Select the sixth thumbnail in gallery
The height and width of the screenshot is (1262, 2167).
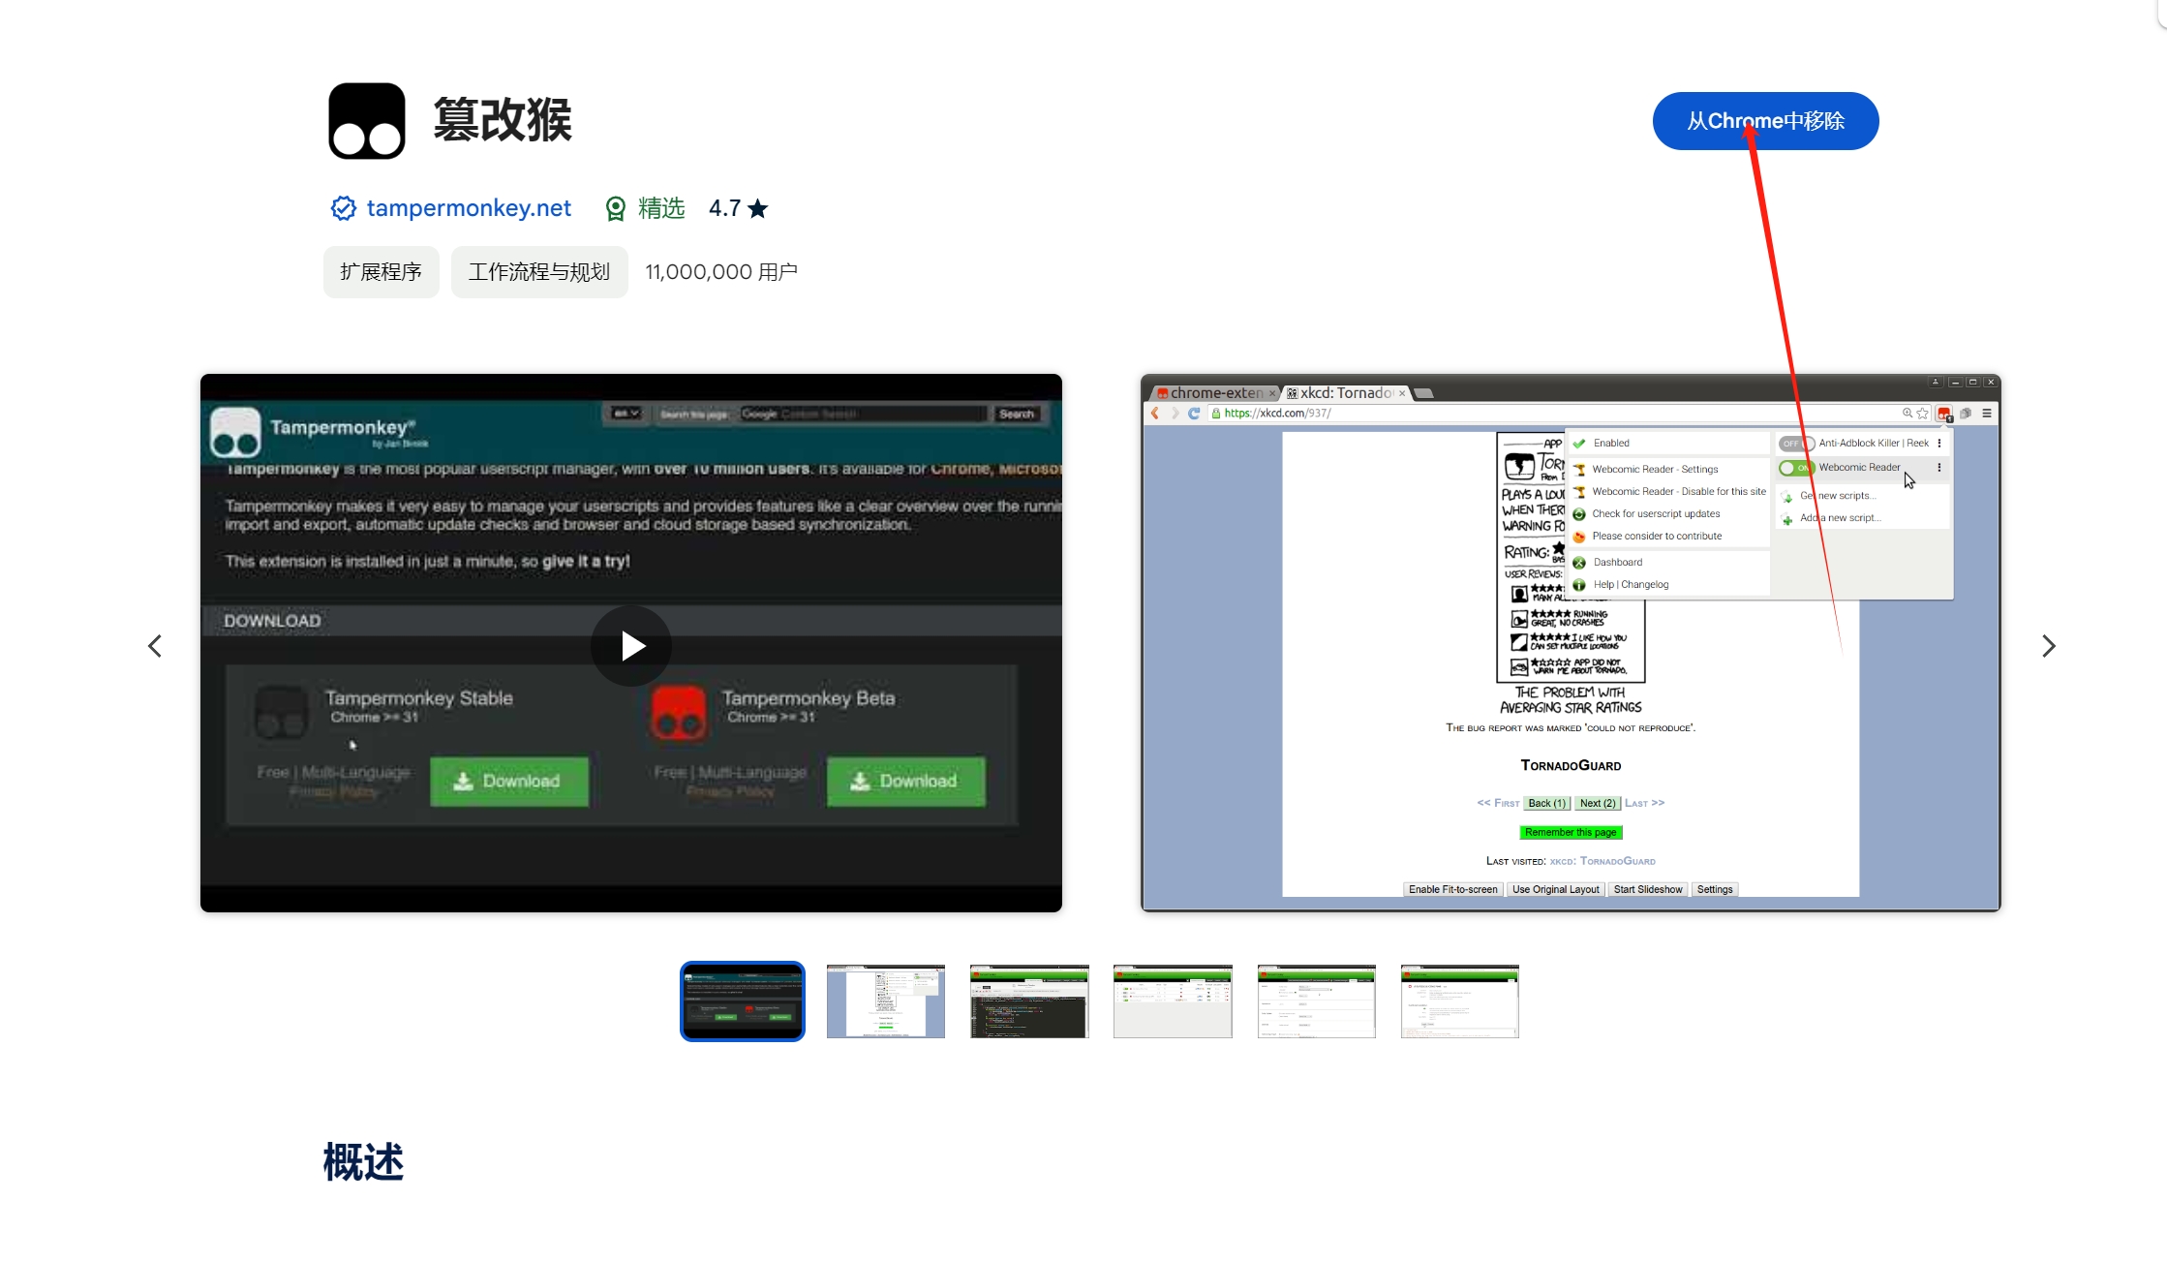[1459, 1001]
